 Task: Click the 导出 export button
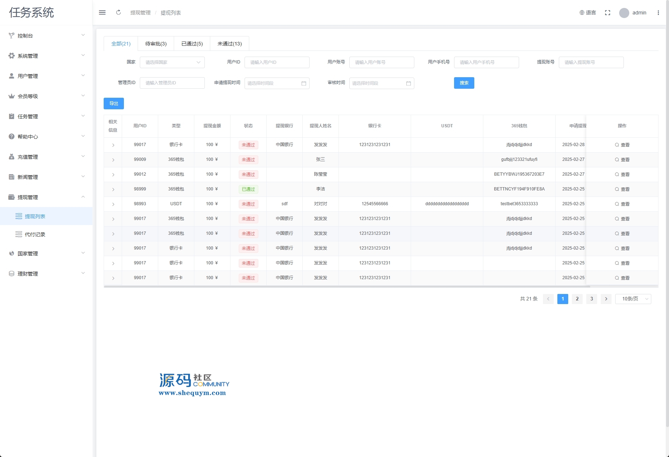point(114,104)
